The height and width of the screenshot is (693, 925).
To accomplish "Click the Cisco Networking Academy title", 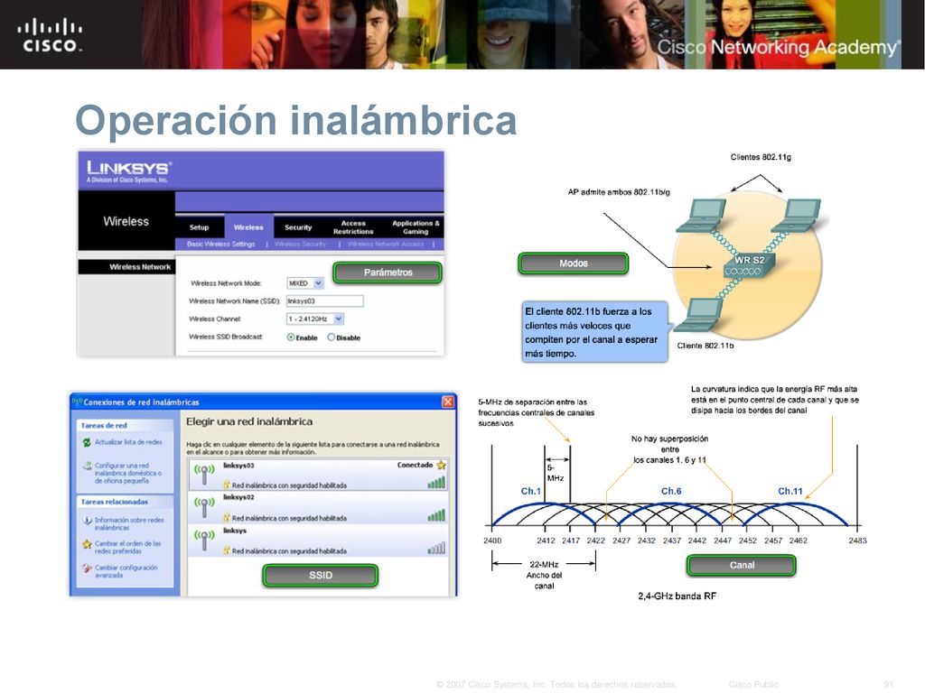I will [779, 47].
